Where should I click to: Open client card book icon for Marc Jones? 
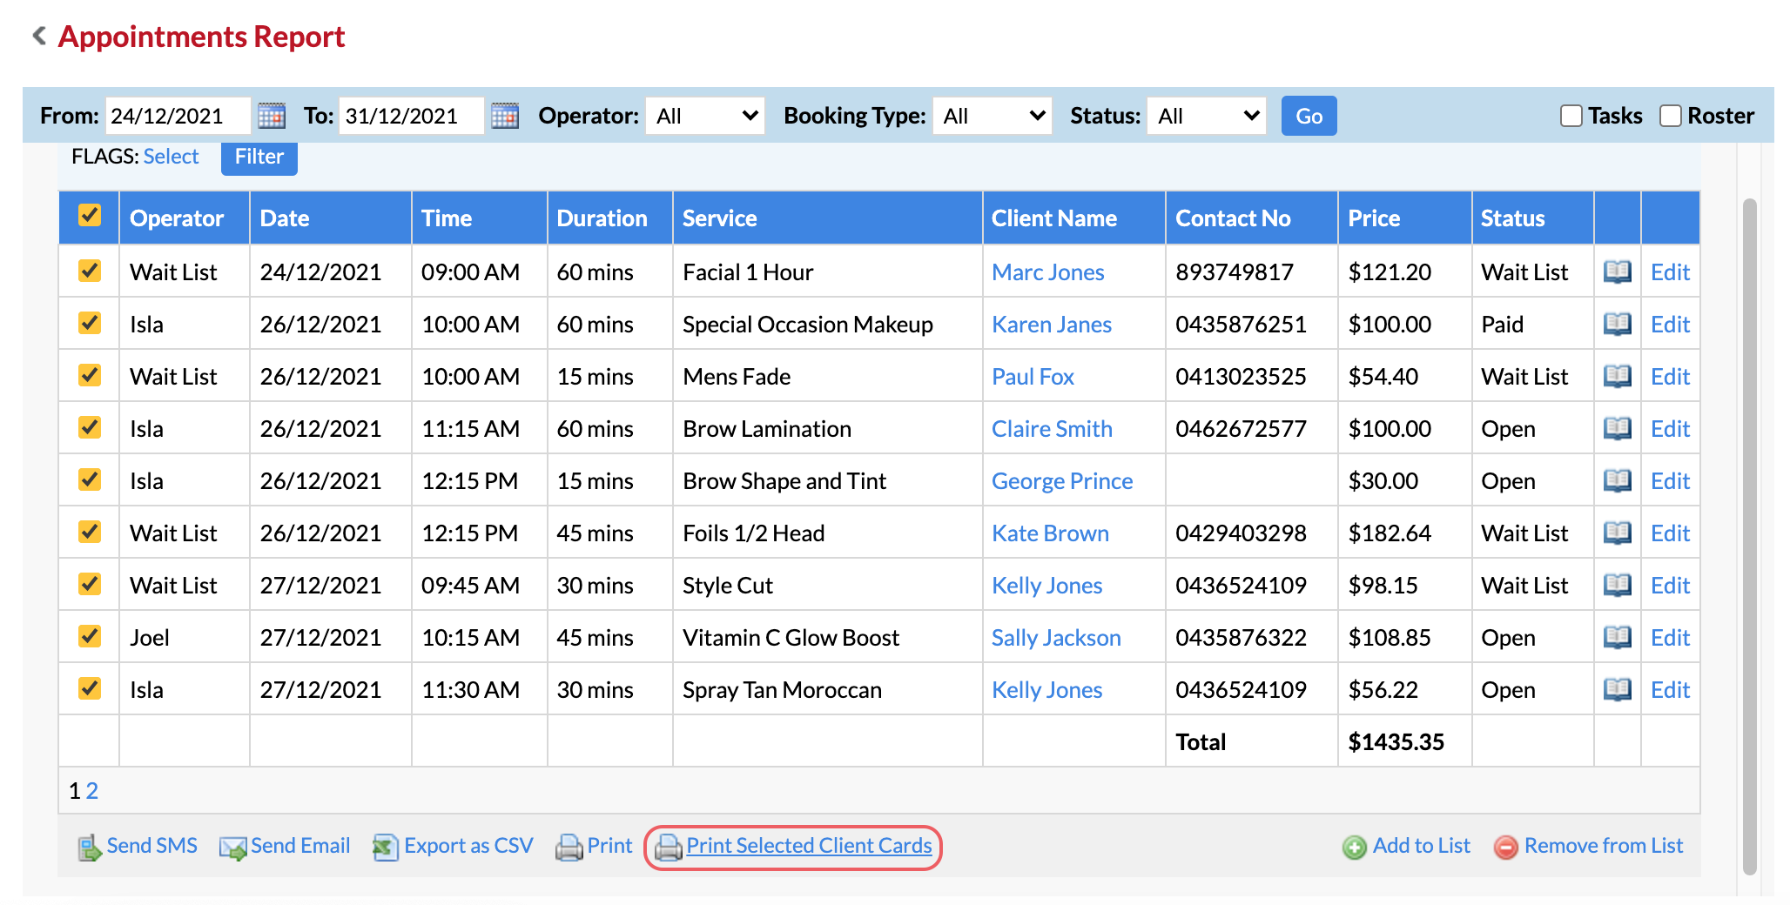(1618, 271)
